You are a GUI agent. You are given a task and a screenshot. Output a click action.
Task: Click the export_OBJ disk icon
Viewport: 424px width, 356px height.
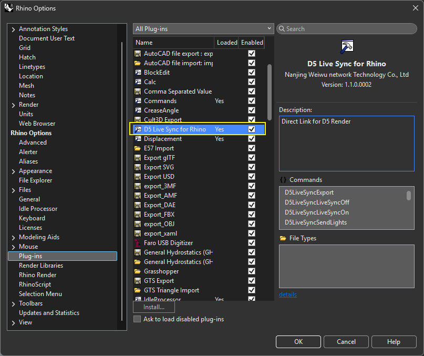138,224
